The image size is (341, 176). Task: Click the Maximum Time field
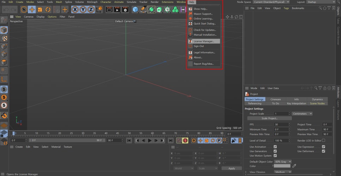(327, 130)
